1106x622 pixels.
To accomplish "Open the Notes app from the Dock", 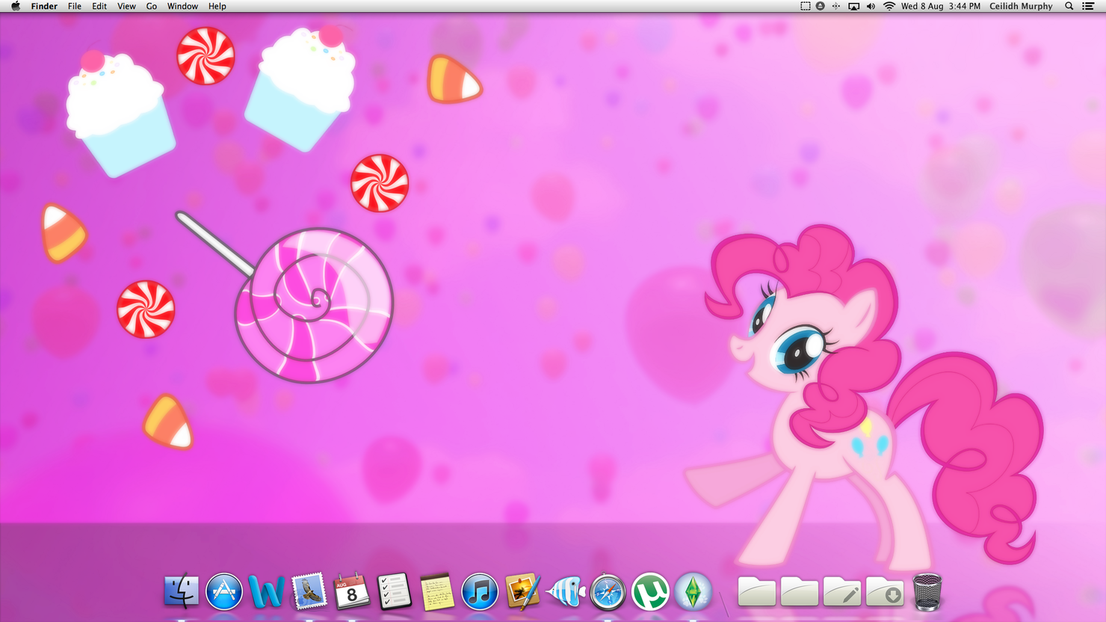I will point(436,591).
